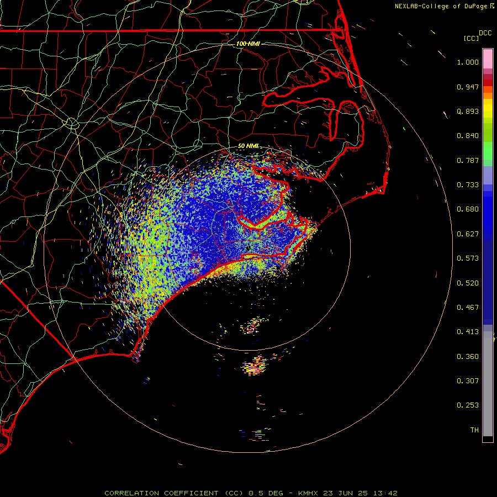
Task: Click the [CC] units label
Action: click(x=471, y=38)
